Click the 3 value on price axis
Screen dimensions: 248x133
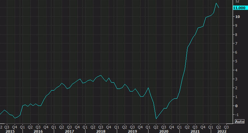[x=237, y=79]
